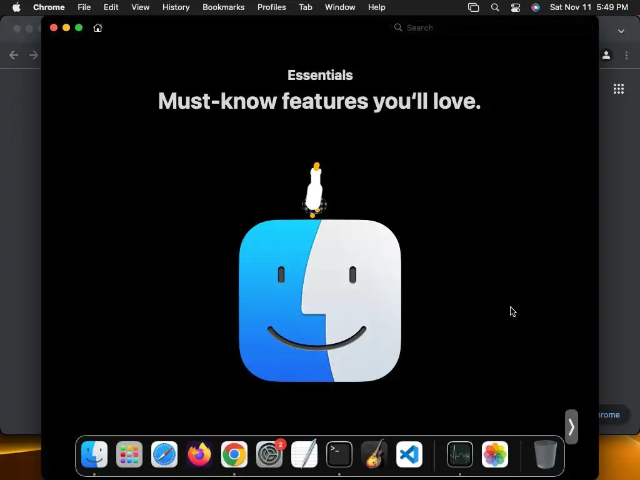The width and height of the screenshot is (640, 480).
Task: Activate Siri from the menu bar
Action: click(x=536, y=7)
